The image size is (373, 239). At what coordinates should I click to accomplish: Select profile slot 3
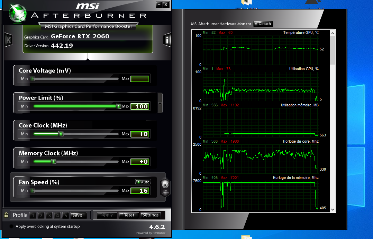49,215
